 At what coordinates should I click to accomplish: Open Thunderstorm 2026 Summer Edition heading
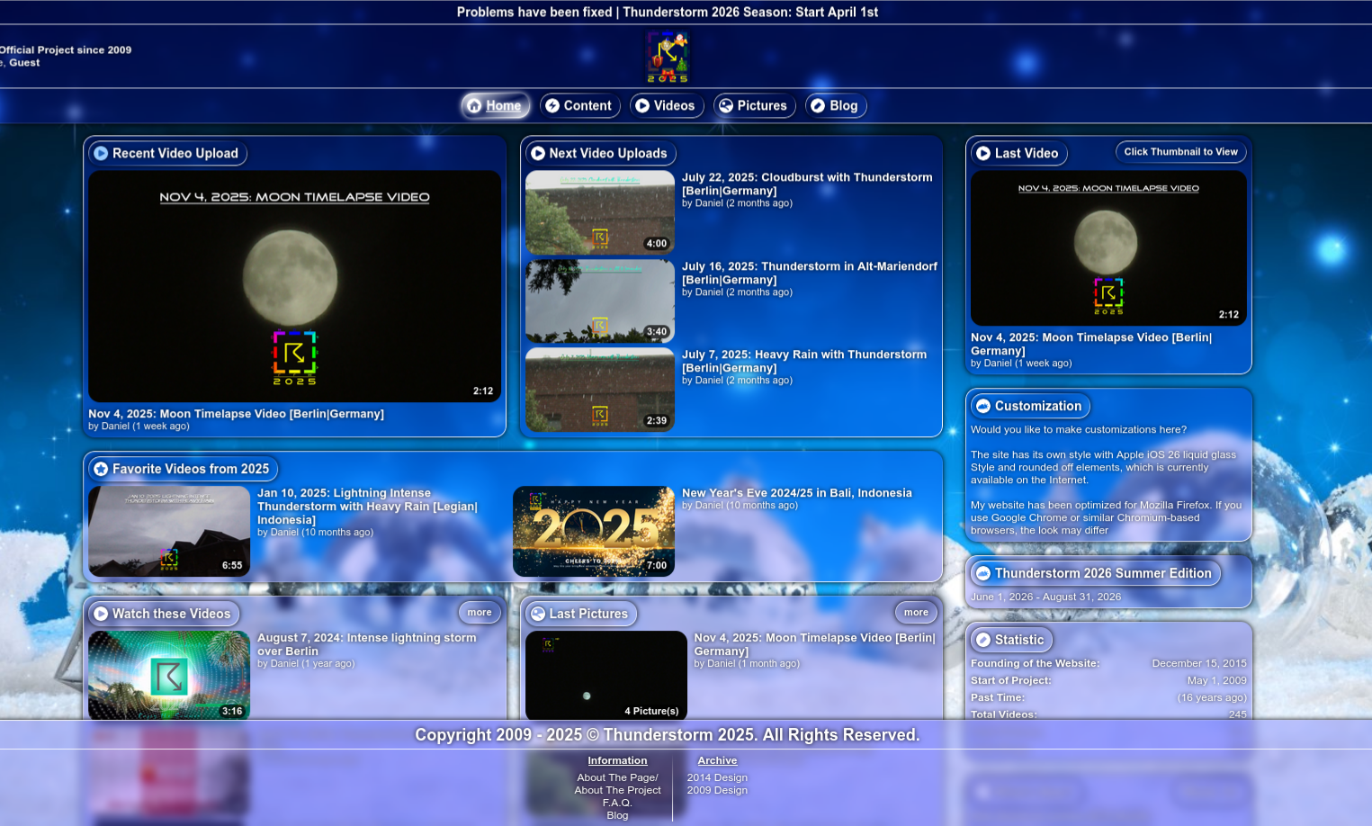[1102, 573]
